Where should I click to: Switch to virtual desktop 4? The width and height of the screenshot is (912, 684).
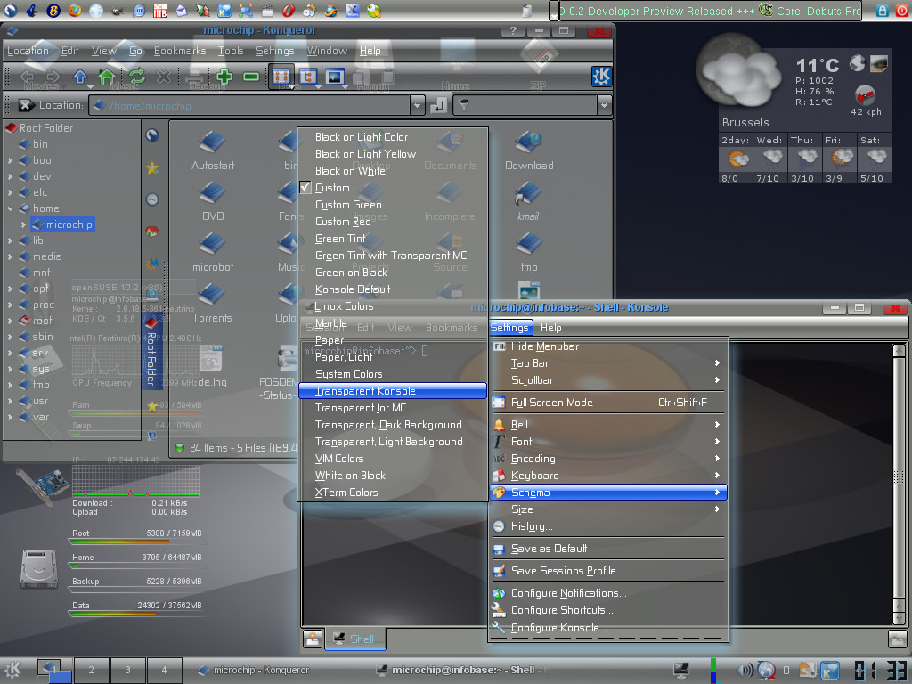(x=164, y=670)
